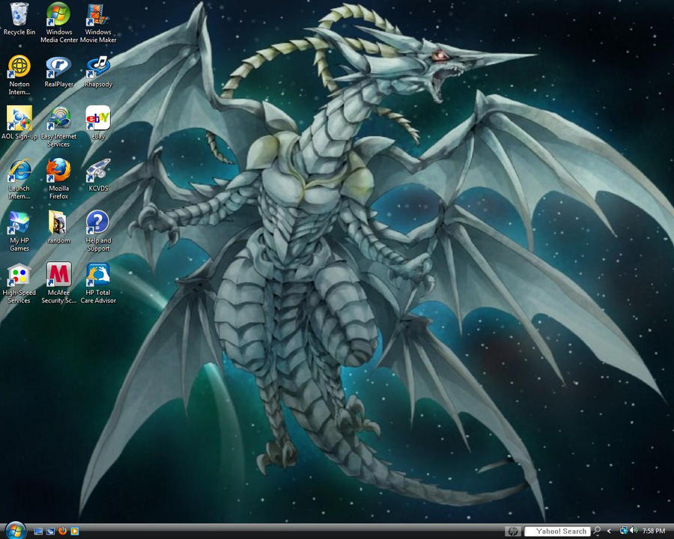
Task: Click the Norton Internet Security shortcut
Action: point(19,75)
